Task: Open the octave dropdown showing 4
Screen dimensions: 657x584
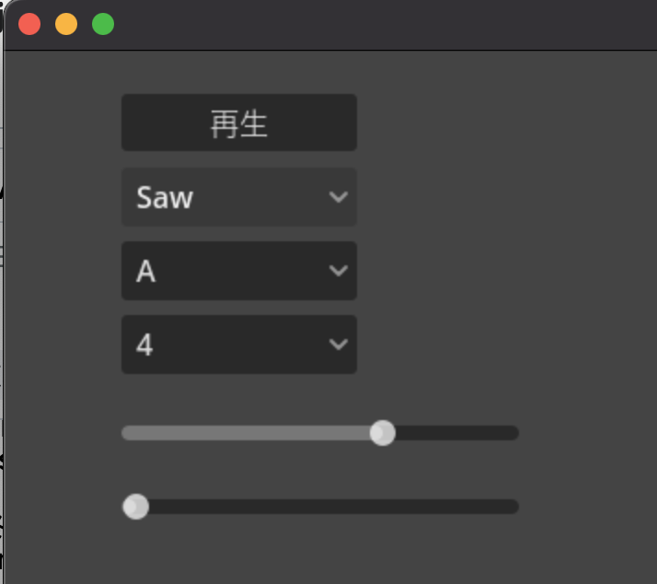Action: (239, 345)
